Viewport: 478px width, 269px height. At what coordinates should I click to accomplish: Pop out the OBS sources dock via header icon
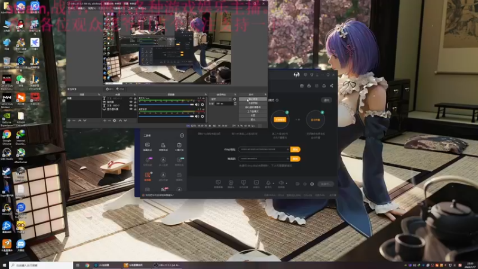point(134,94)
